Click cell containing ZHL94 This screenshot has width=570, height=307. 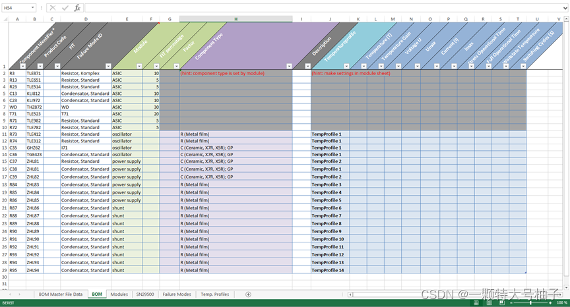pos(34,270)
